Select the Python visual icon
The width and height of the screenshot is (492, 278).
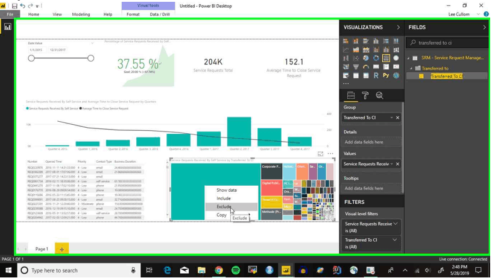(x=386, y=75)
